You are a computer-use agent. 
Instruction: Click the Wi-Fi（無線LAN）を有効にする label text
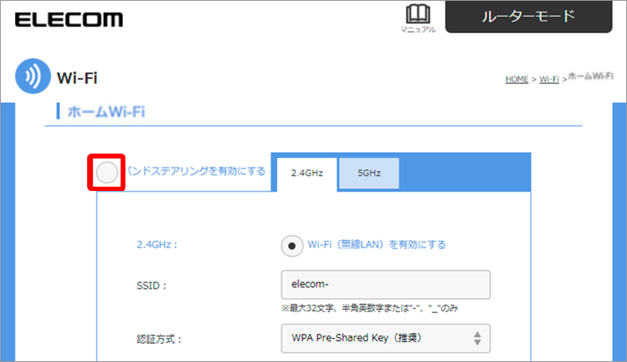[377, 244]
